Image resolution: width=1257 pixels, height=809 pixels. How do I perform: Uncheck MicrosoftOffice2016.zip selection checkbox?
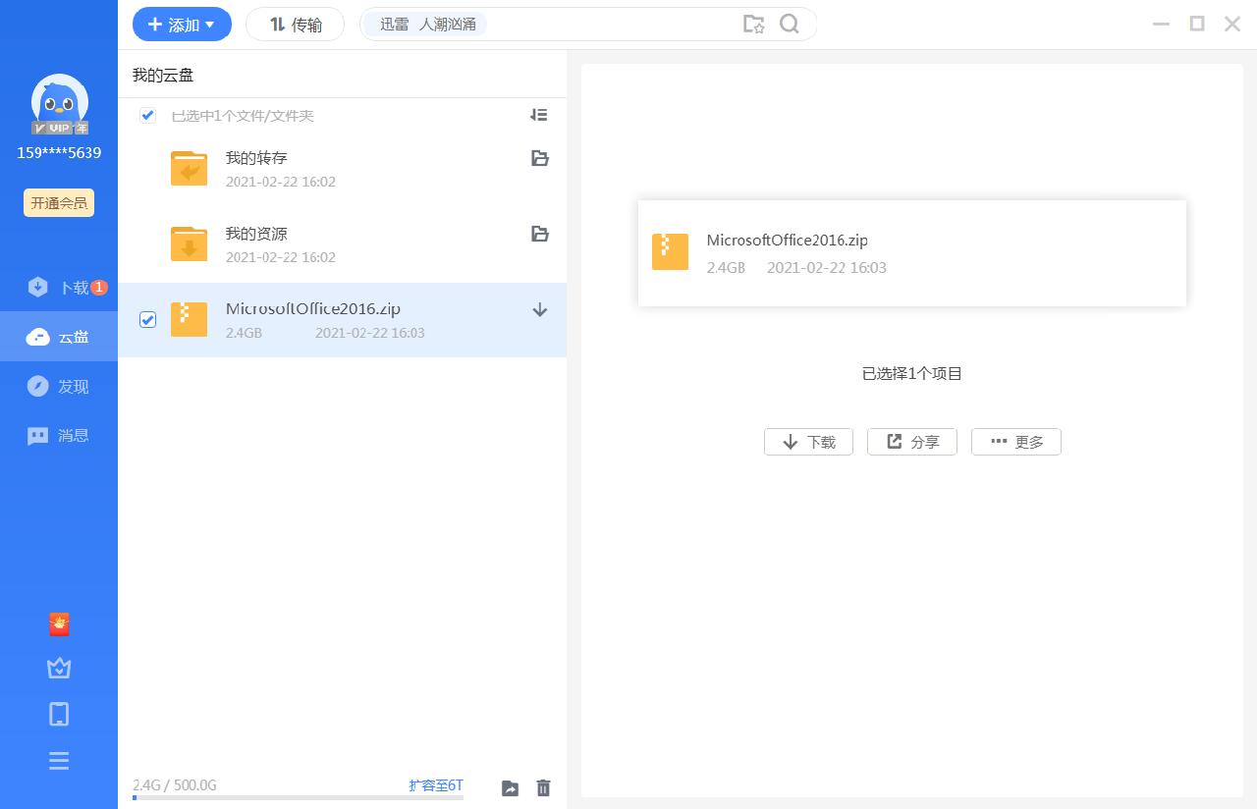pos(147,319)
